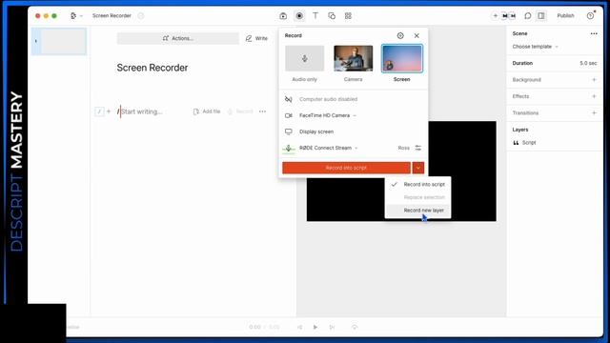Open the Scene panel three-dots menu

(594, 34)
